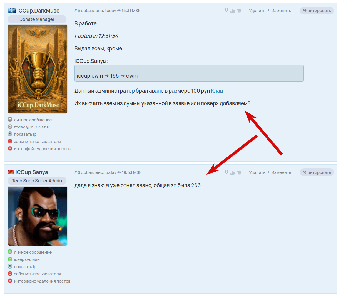Click DarkMuse's private message envelope icon

10,120
